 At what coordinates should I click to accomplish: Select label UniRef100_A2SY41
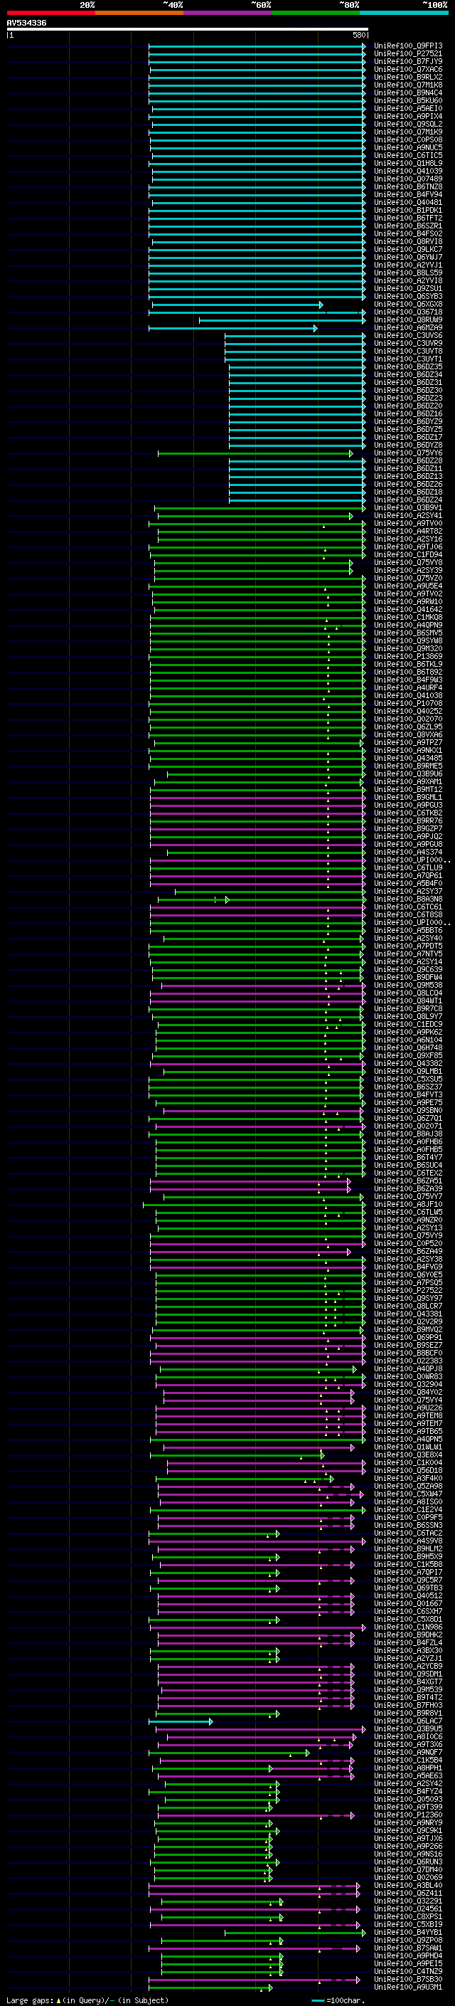[x=408, y=515]
